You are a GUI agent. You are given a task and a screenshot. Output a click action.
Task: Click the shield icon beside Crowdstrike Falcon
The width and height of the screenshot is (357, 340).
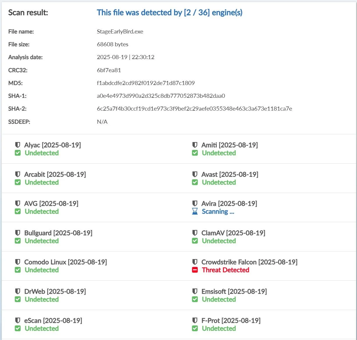[x=195, y=262]
